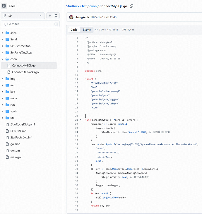The image size is (202, 214).
Task: Click the Go to file search field
Action: [x=29, y=24]
